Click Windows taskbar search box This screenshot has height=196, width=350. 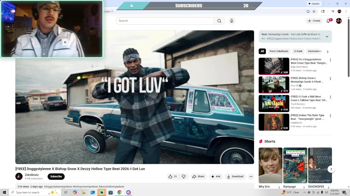(x=35, y=192)
